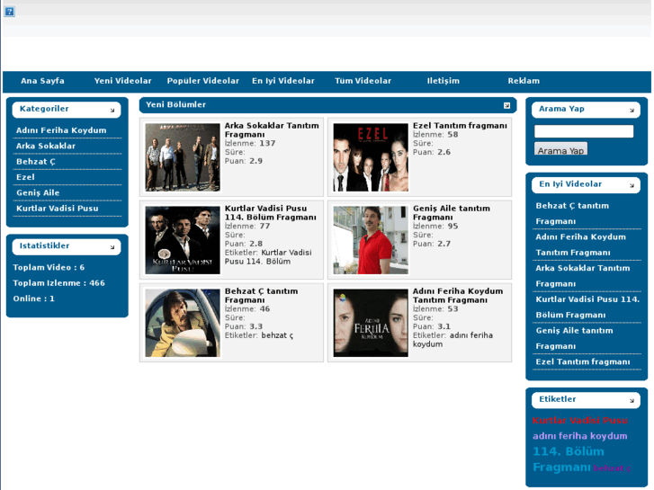Viewport: 654px width, 490px height.
Task: Open the Kurtlar Vadisi Pusu category
Action: tap(58, 209)
